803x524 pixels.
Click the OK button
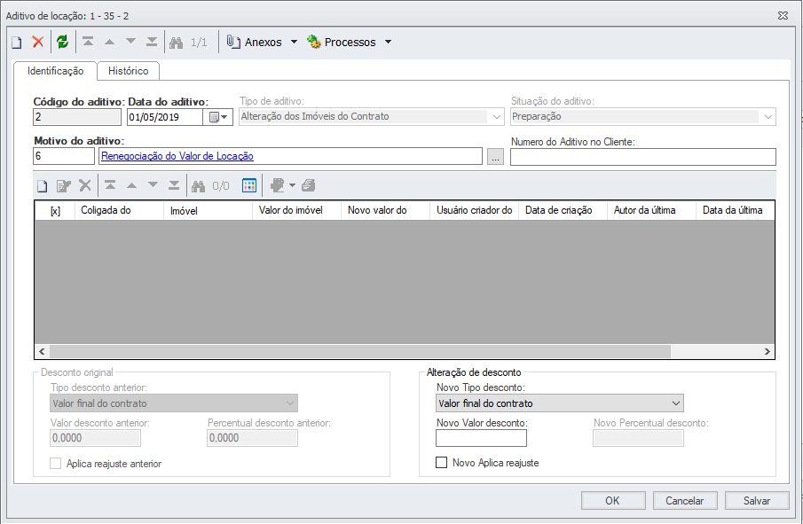coord(613,500)
